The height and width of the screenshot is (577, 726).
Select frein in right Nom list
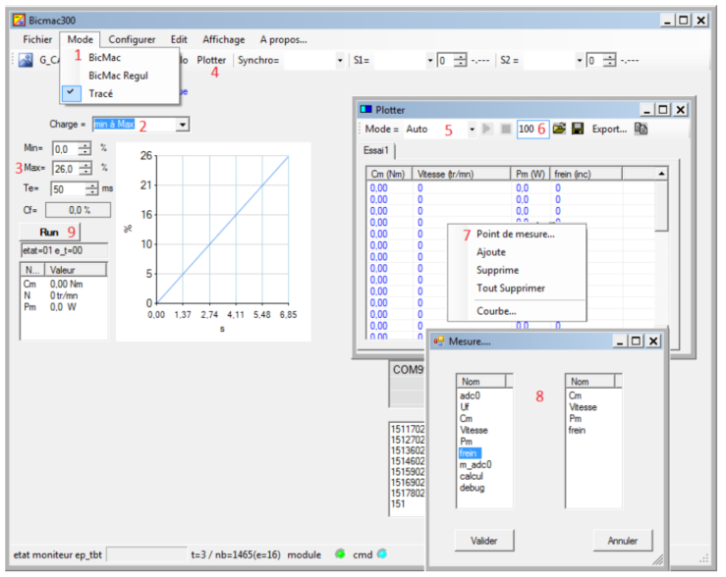point(577,430)
